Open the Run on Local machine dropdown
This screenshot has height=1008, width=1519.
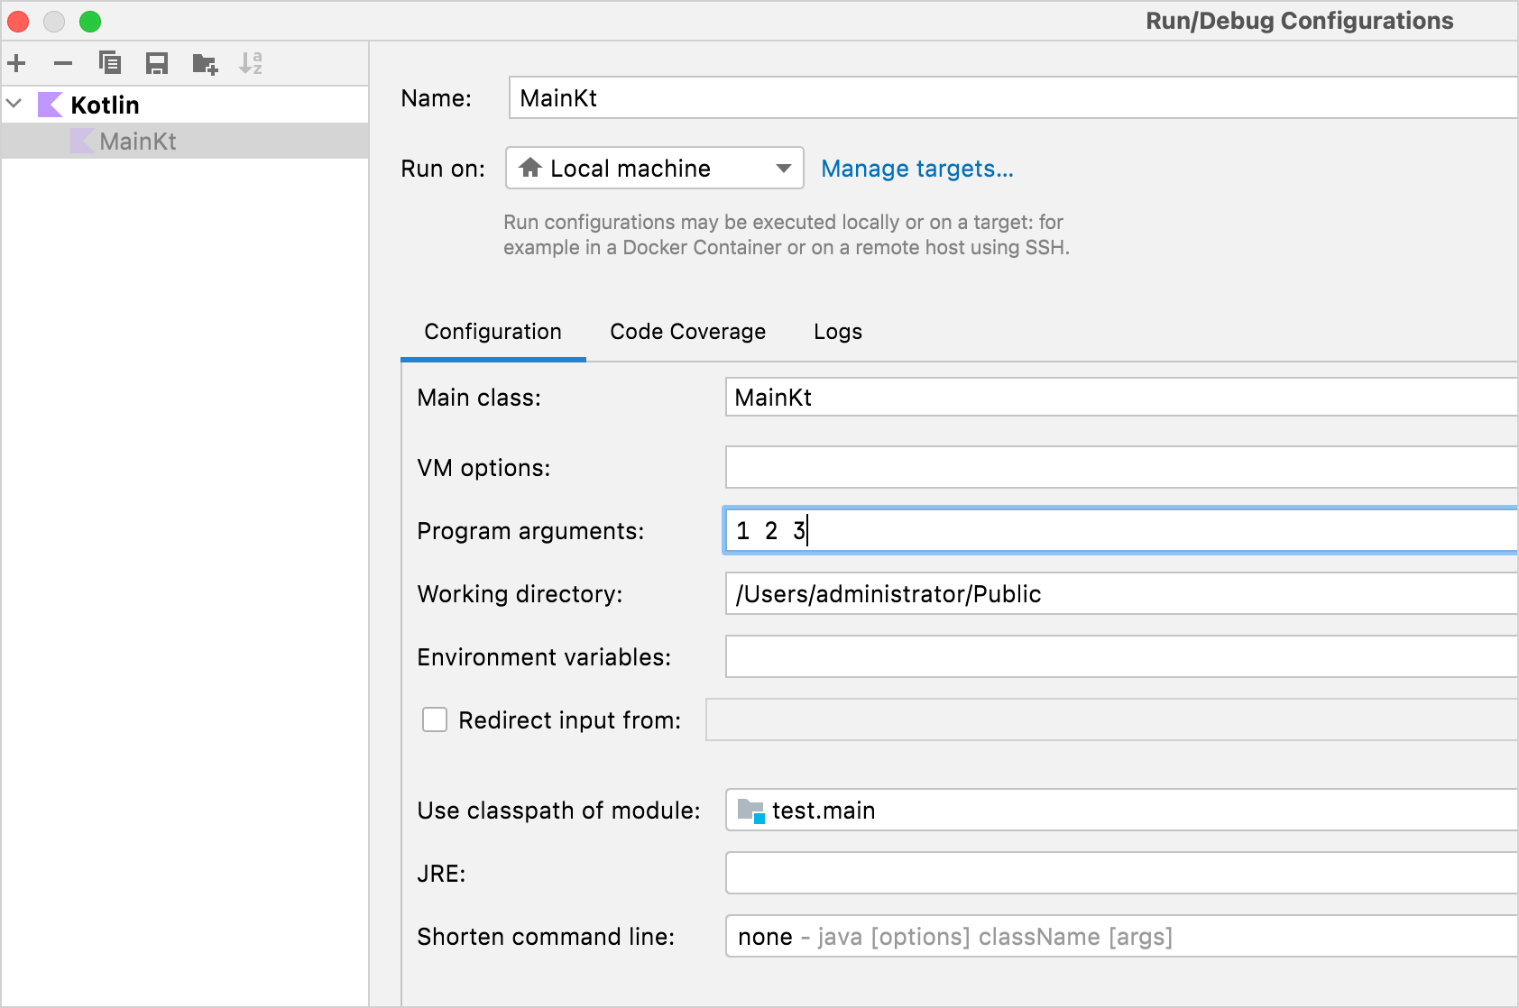tap(654, 168)
